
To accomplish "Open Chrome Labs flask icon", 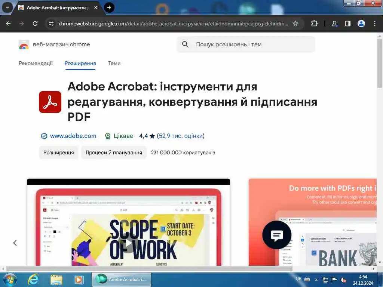I will [x=334, y=24].
